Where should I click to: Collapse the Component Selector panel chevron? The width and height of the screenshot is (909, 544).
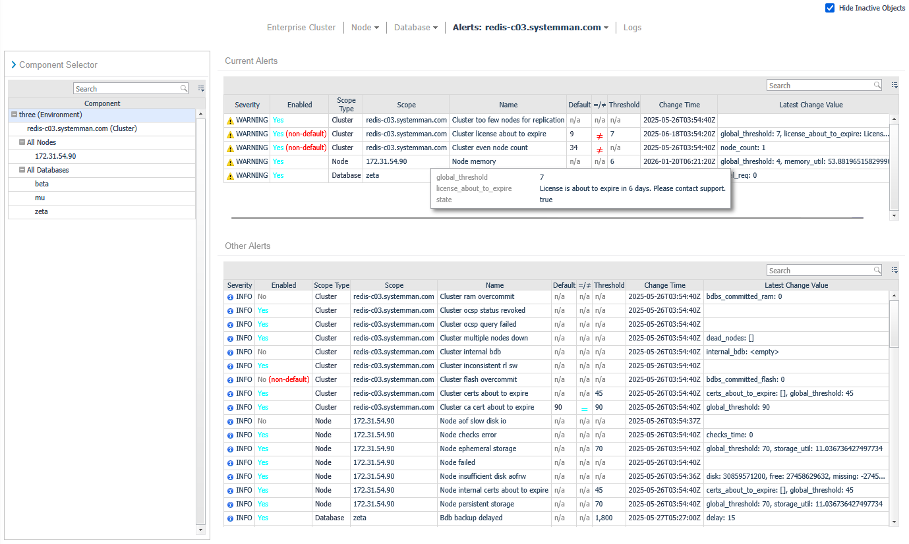[x=13, y=65]
